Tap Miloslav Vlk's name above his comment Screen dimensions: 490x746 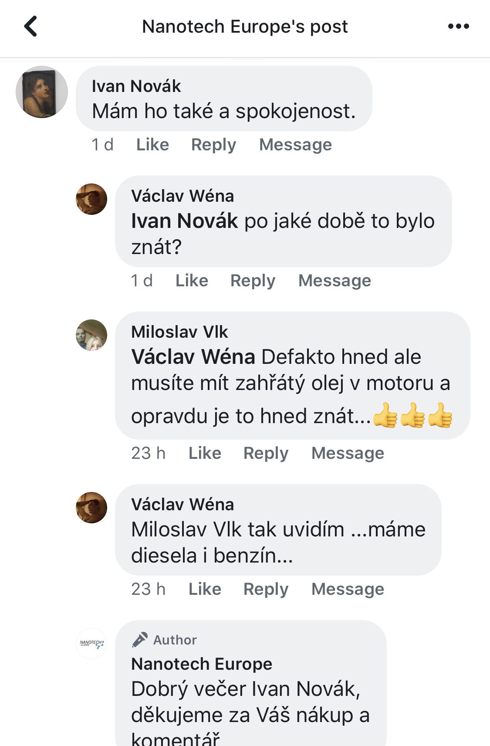click(179, 332)
